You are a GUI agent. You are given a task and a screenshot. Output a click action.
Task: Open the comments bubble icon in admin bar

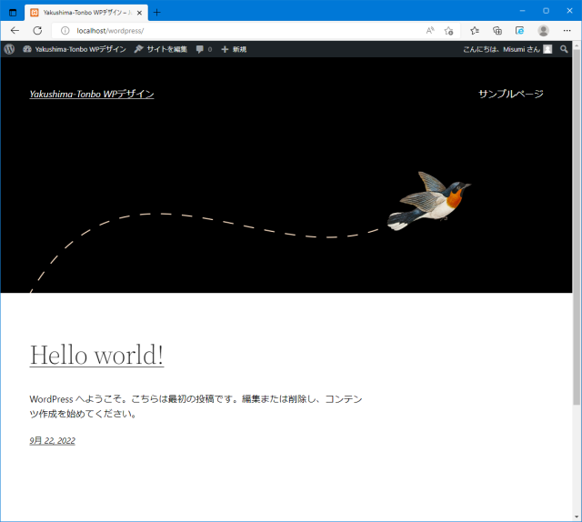tap(200, 49)
